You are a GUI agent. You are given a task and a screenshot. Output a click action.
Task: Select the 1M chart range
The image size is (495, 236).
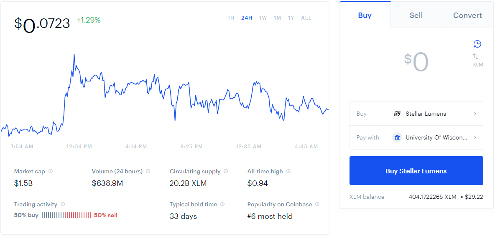[277, 18]
